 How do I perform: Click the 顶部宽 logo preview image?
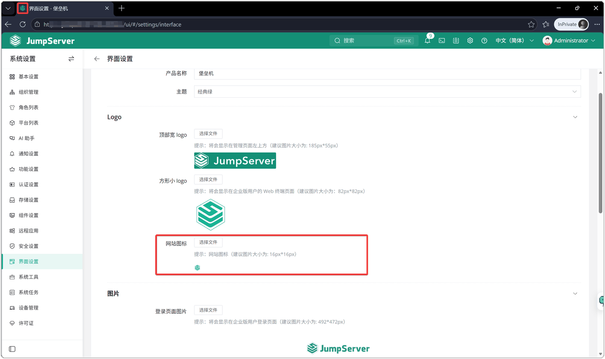(x=235, y=161)
